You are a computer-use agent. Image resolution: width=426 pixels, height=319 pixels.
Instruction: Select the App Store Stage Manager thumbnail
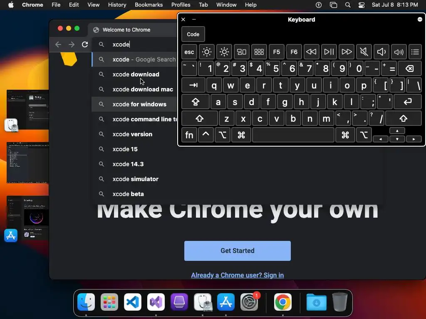(x=28, y=218)
